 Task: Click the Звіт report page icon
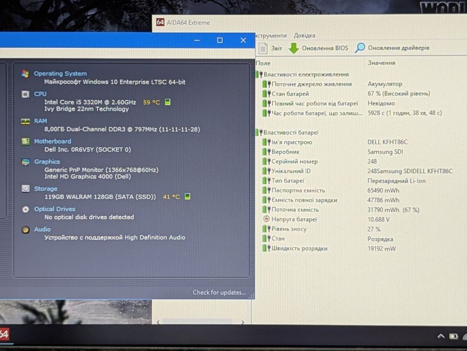pos(263,48)
